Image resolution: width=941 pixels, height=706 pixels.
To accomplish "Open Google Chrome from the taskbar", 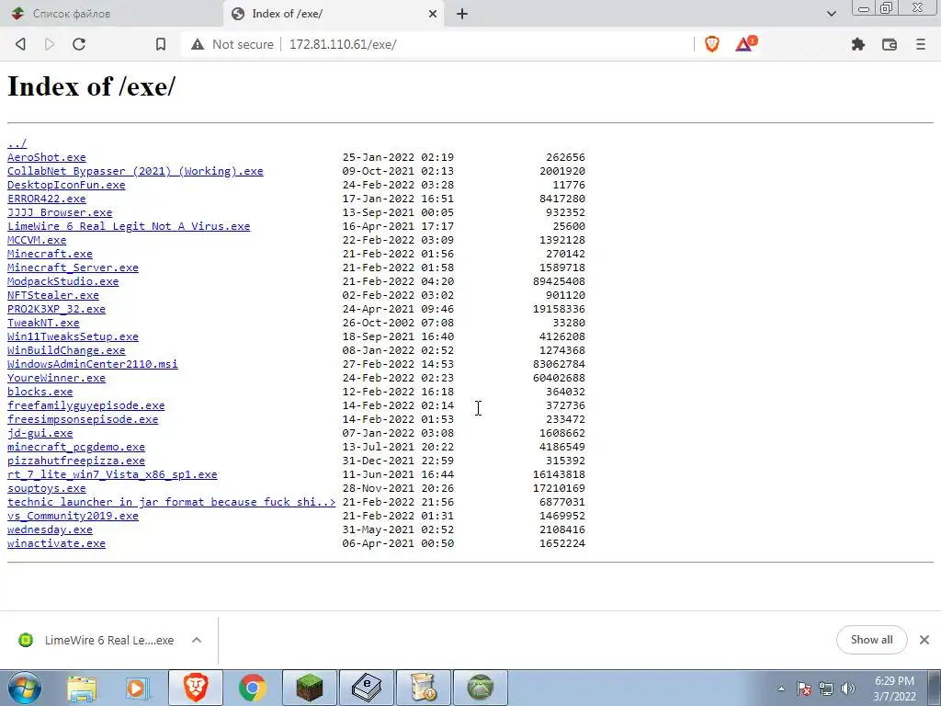I will pos(253,688).
